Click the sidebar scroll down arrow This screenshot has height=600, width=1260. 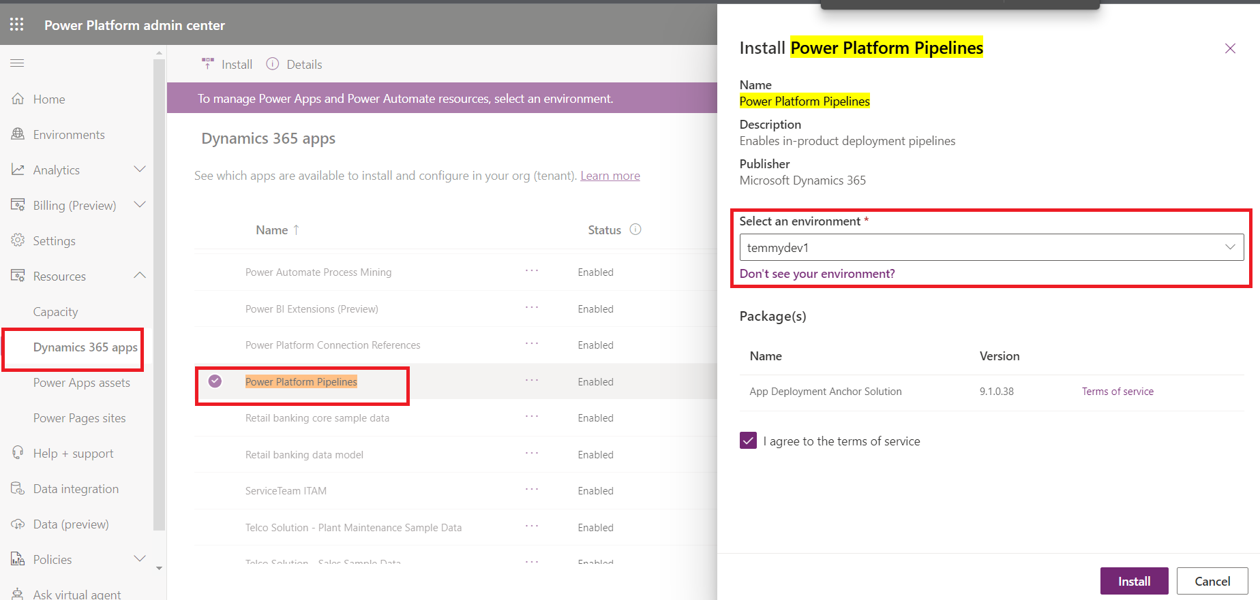159,568
